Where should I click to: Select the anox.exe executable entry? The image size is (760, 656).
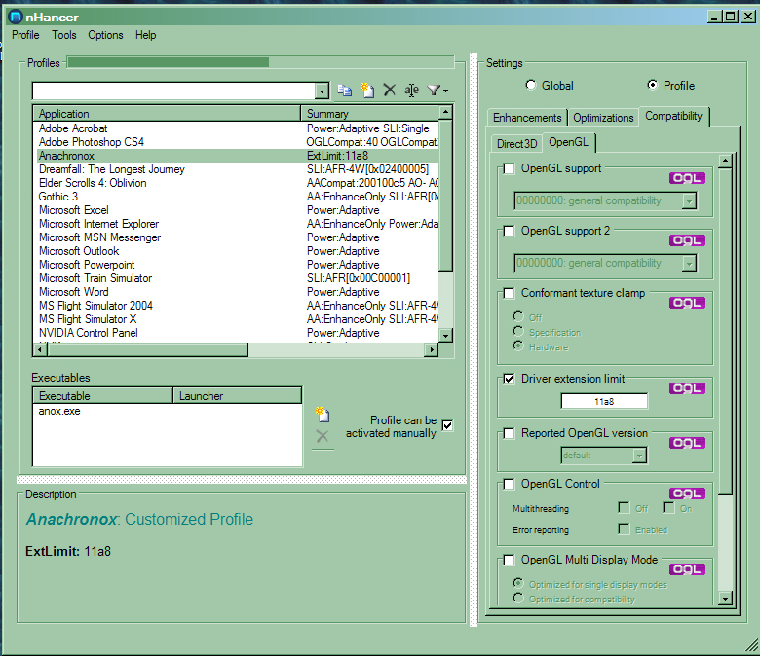(59, 411)
